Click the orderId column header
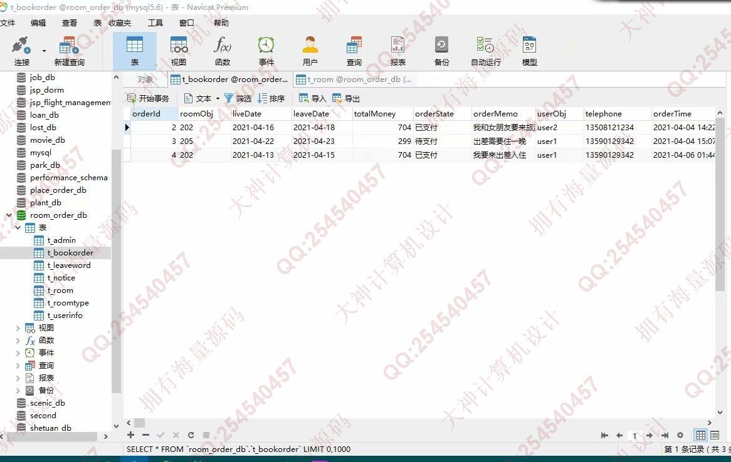Screen dimensions: 731x462 coord(154,114)
